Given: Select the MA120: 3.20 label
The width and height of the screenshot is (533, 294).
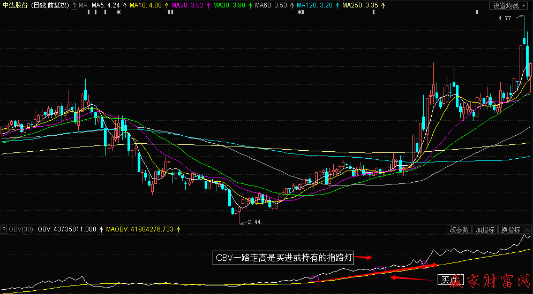Looking at the screenshot, I should 314,5.
